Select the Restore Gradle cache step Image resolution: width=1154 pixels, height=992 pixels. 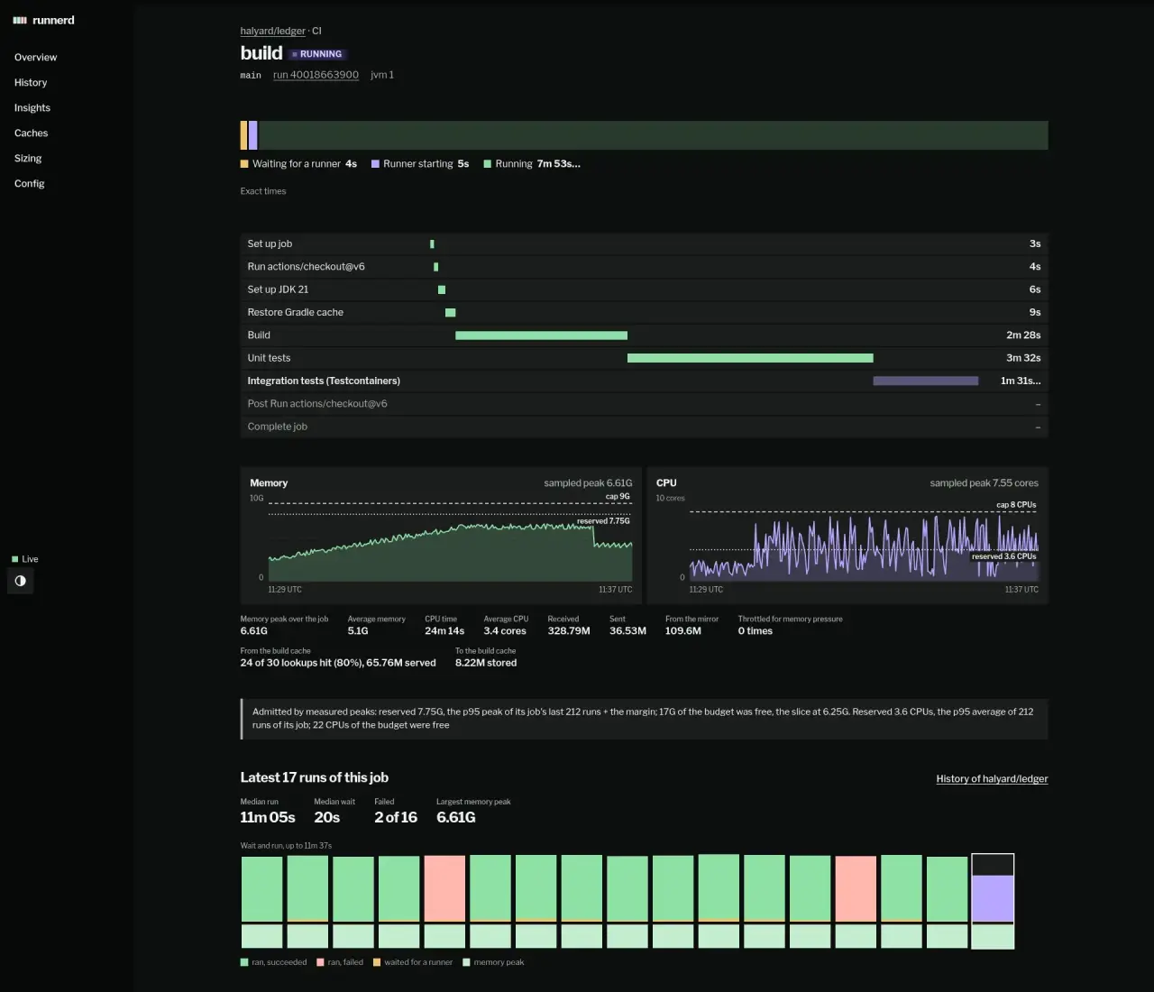point(644,312)
